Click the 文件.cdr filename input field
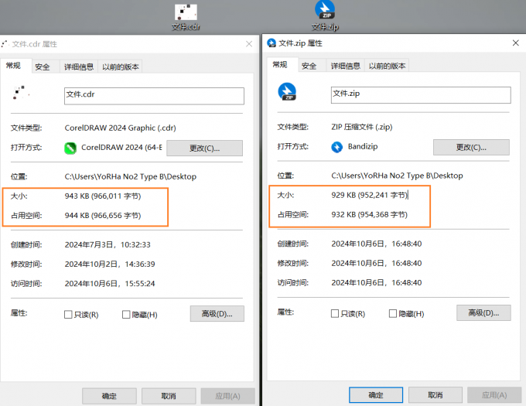Screen dimensions: 526x406 154,96
